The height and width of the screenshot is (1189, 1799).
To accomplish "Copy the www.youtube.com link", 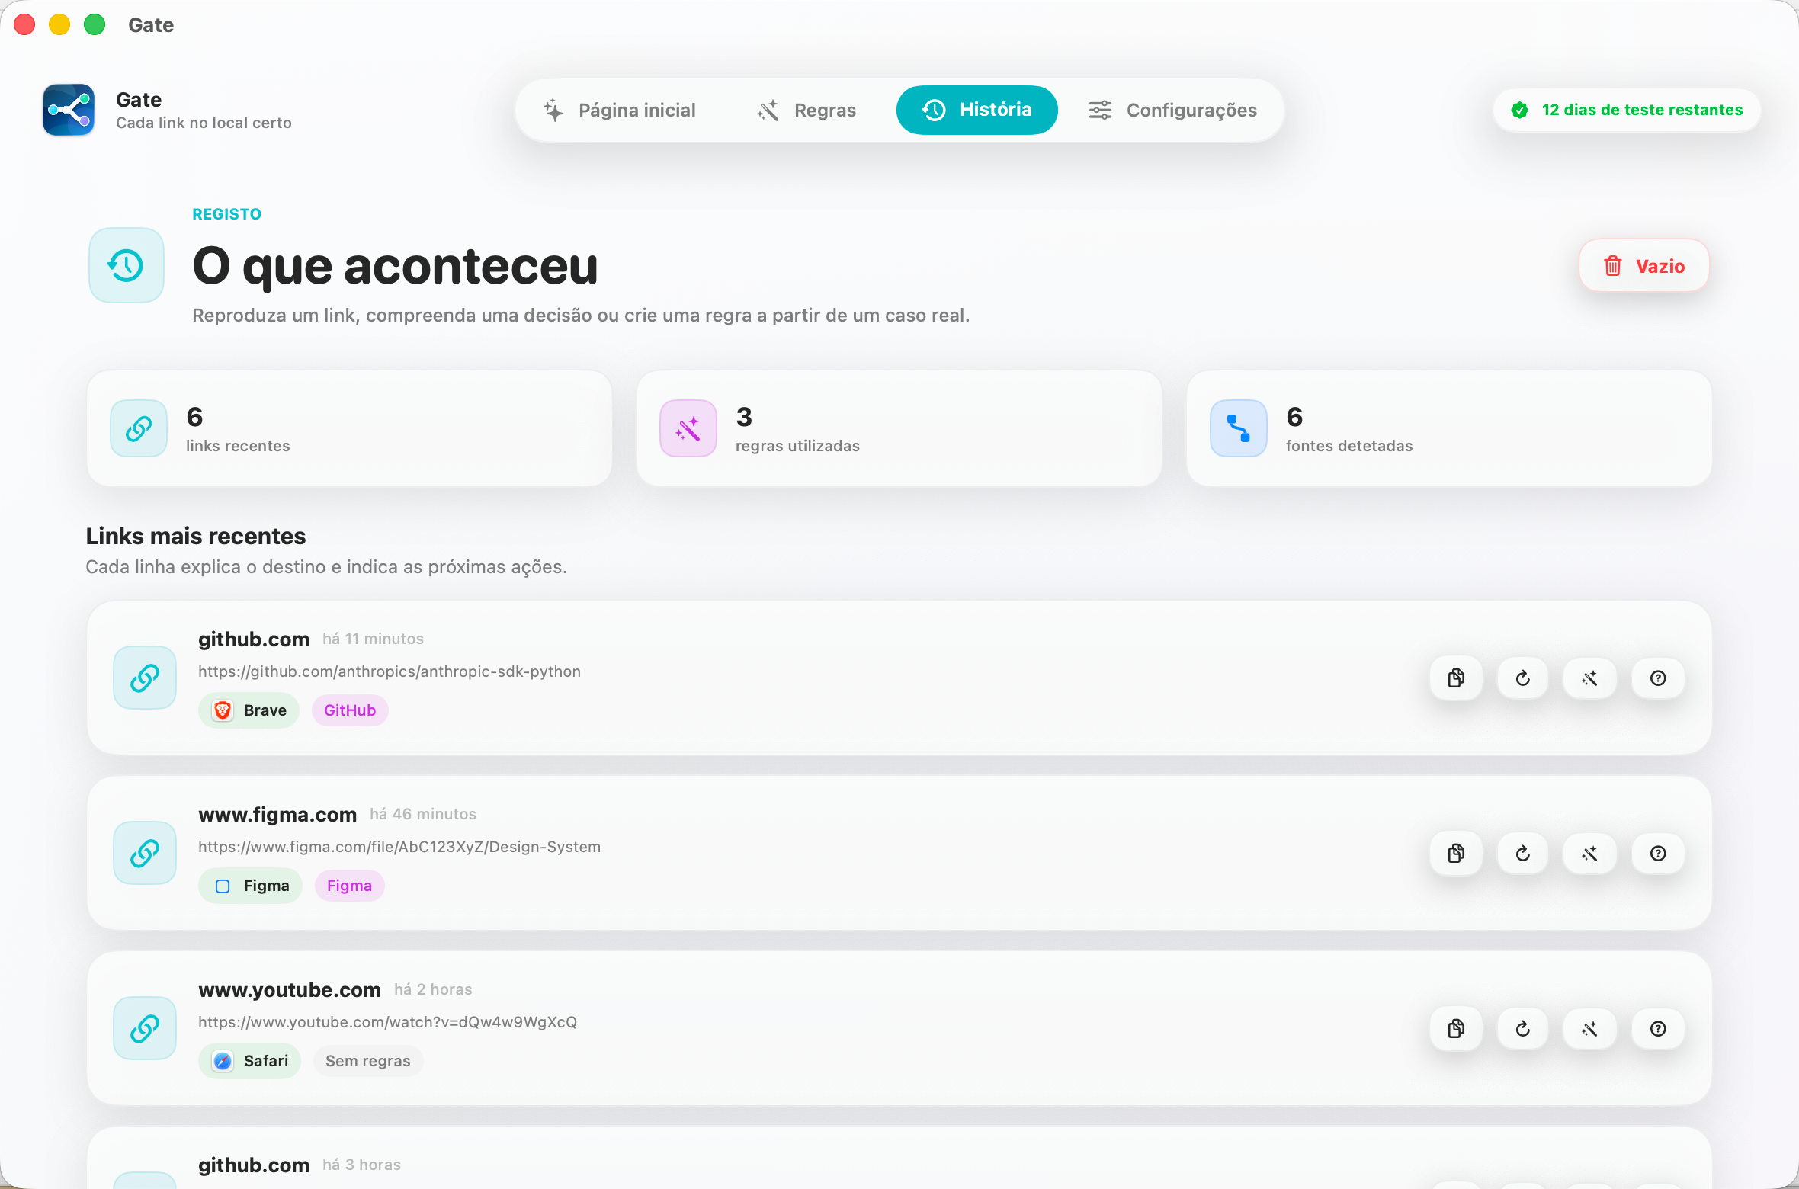I will 1456,1029.
